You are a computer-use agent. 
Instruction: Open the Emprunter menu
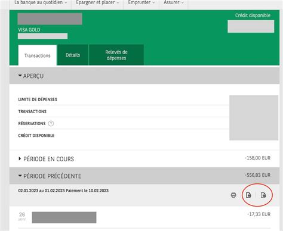click(141, 2)
